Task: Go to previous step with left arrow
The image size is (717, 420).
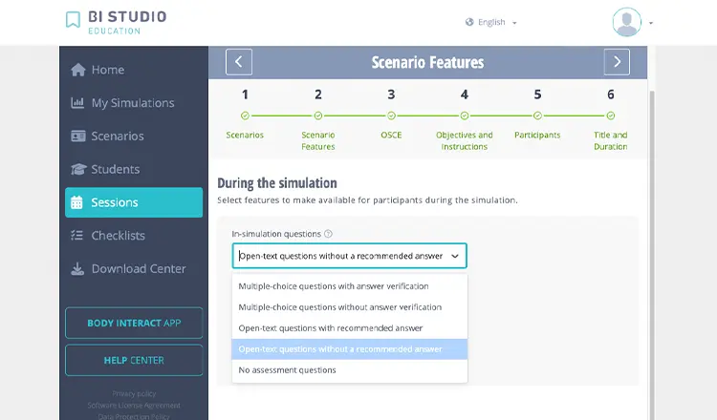Action: click(238, 62)
